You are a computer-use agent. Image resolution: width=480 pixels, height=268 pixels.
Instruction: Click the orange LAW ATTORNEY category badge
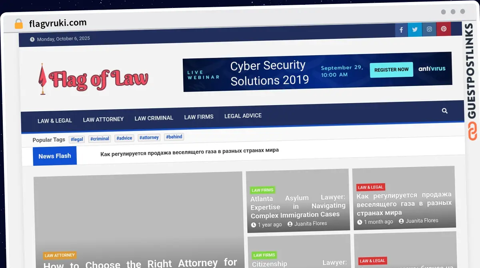click(x=60, y=255)
